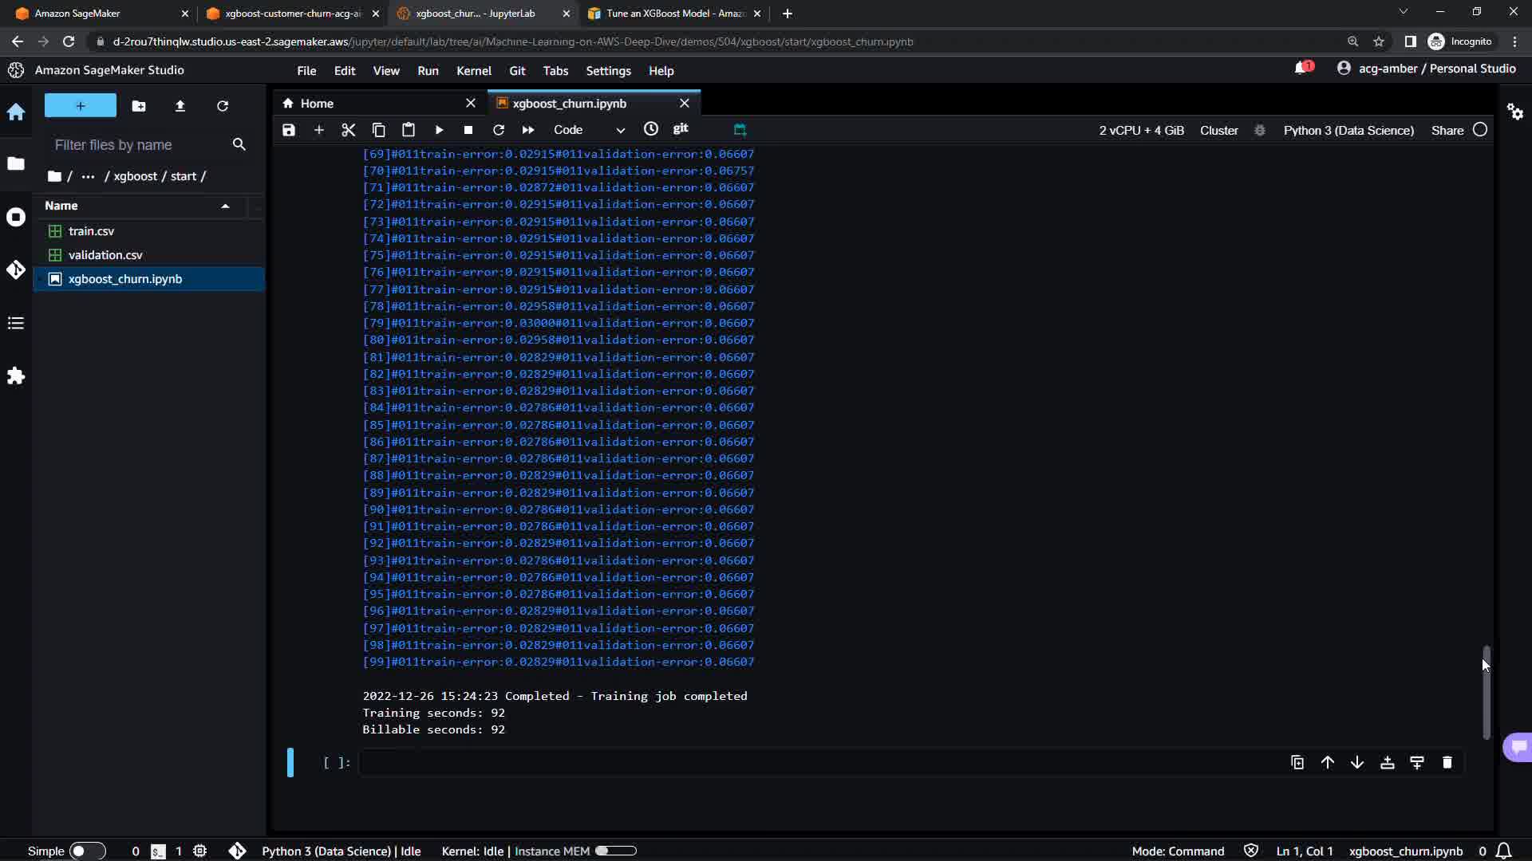
Task: Open the Code cell type dropdown
Action: [x=589, y=130]
